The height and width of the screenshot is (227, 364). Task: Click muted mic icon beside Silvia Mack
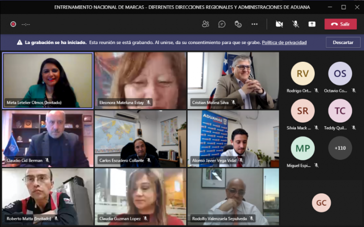(x=316, y=128)
